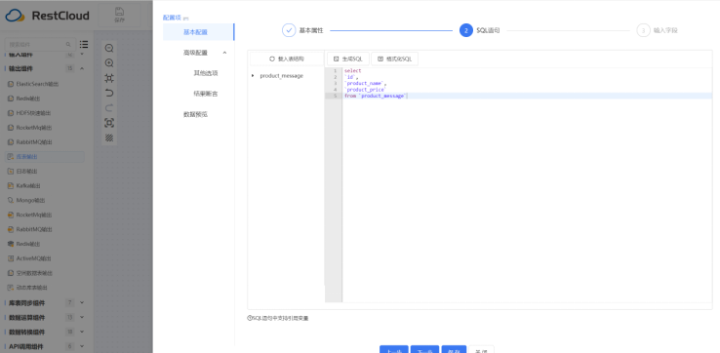Click the `id` line in editor

351,77
